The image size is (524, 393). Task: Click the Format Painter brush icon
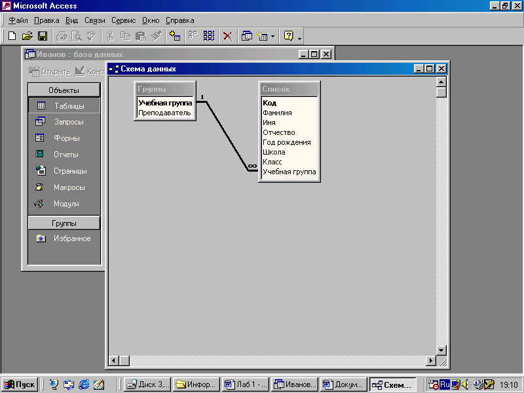point(156,36)
